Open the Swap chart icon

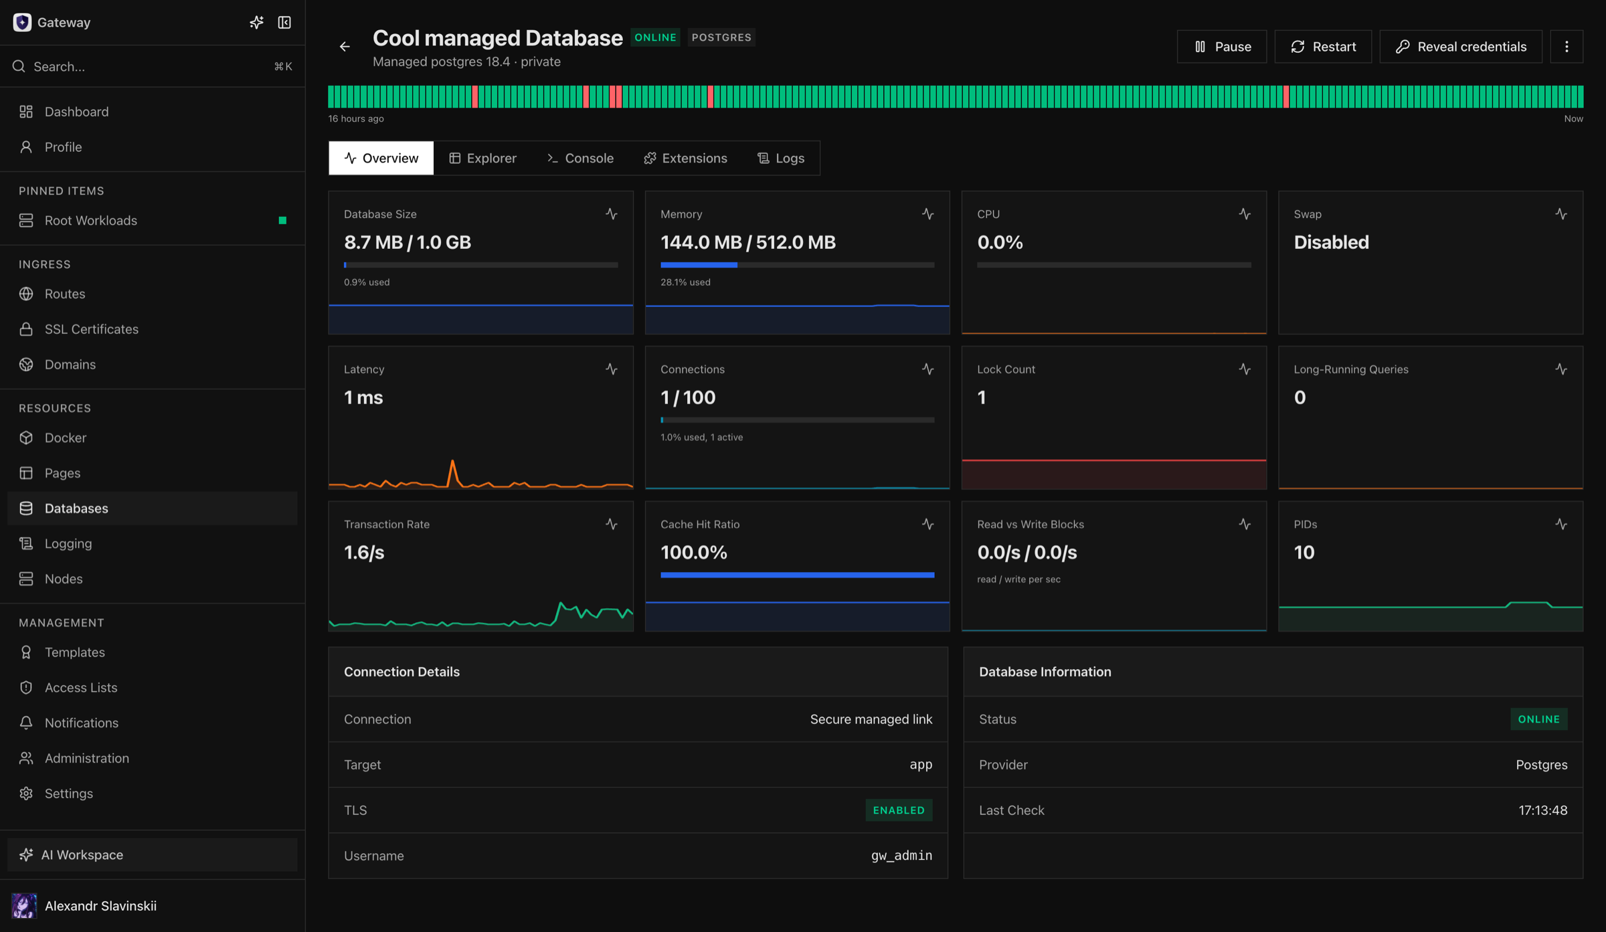tap(1561, 214)
